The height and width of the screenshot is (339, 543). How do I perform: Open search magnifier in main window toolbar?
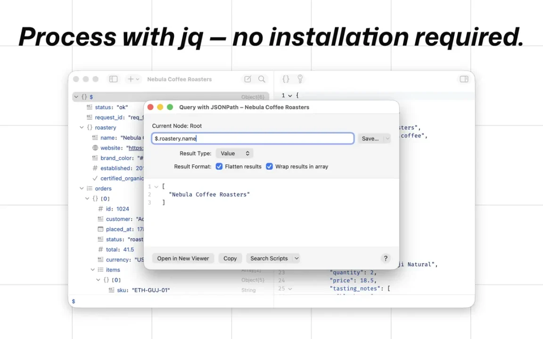coord(262,79)
